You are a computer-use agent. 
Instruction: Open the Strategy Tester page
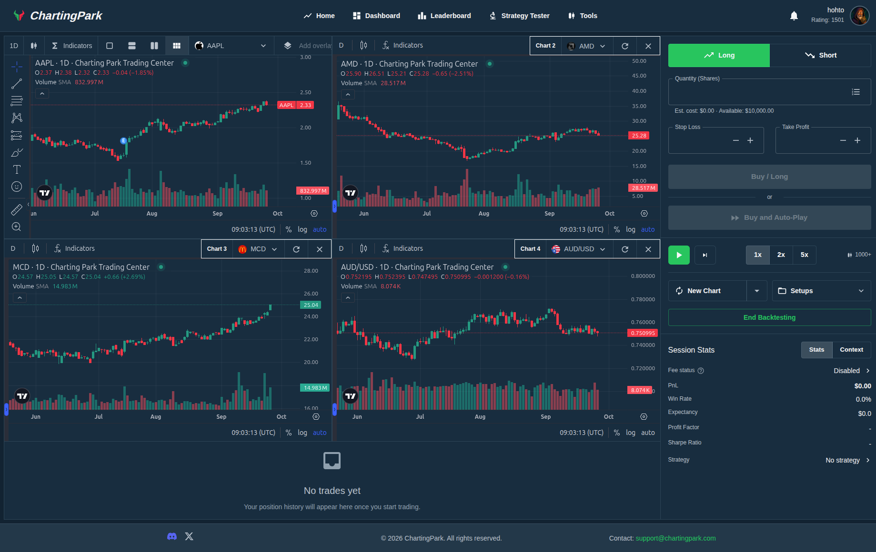520,16
